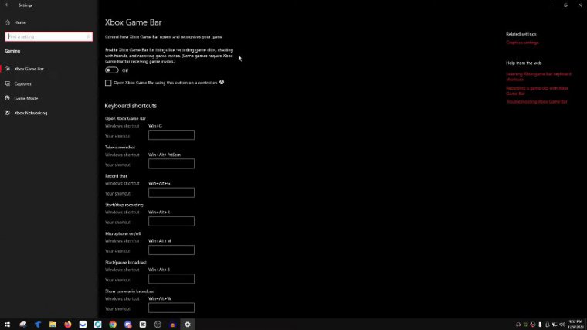Enable the Xbox Game Bar toggle
The width and height of the screenshot is (587, 330).
(x=112, y=70)
